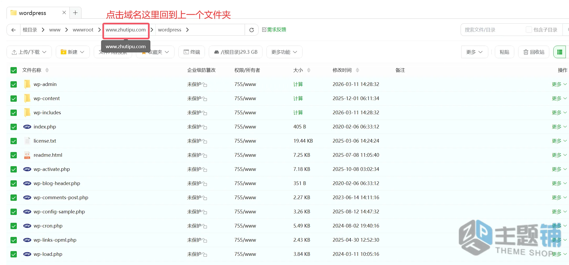Expand the 更多 menu for readme.html row

tap(559, 155)
